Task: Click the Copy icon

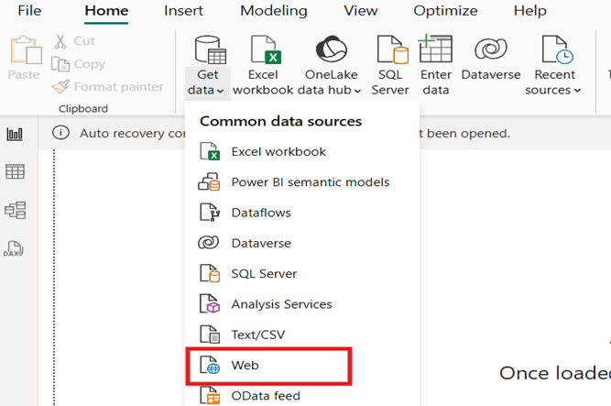Action: tap(60, 64)
